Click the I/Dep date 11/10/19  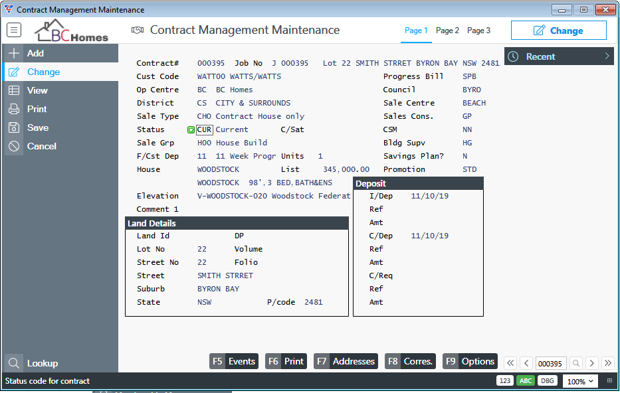(430, 196)
